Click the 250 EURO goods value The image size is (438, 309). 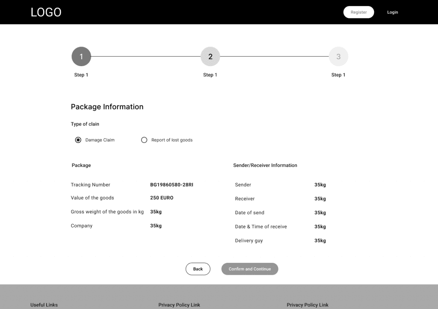tap(162, 198)
